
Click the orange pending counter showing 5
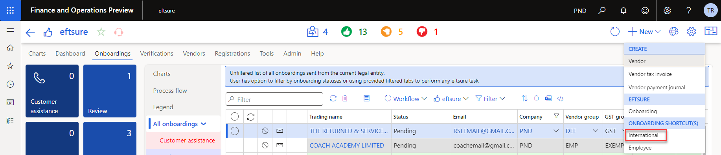[386, 32]
